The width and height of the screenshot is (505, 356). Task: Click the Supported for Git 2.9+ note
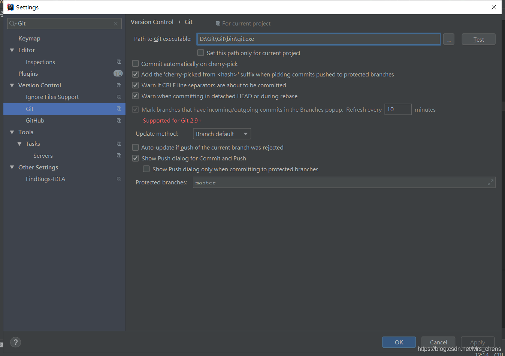[x=172, y=121]
